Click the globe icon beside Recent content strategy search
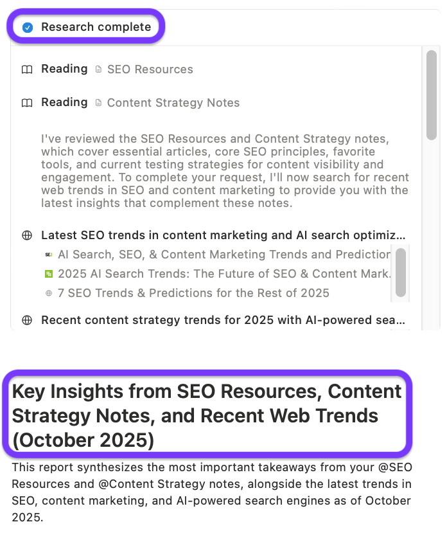This screenshot has height=540, width=447. [27, 320]
